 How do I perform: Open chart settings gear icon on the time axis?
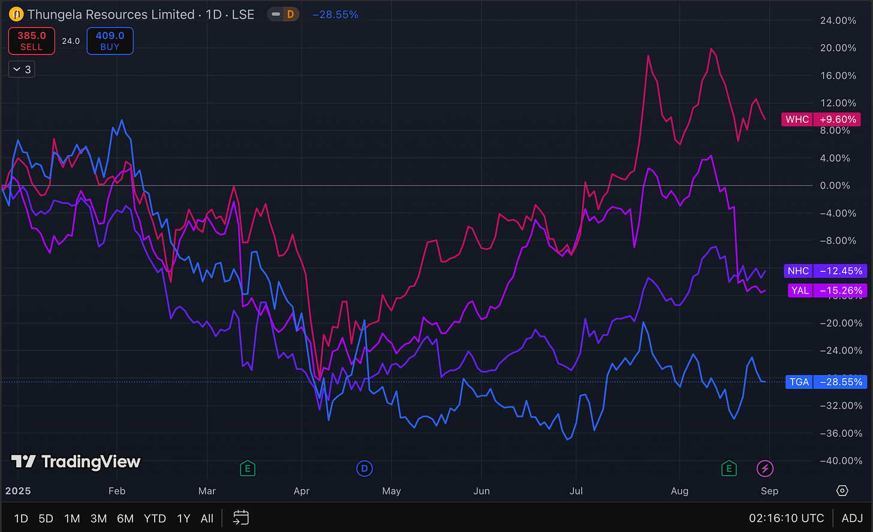click(842, 491)
